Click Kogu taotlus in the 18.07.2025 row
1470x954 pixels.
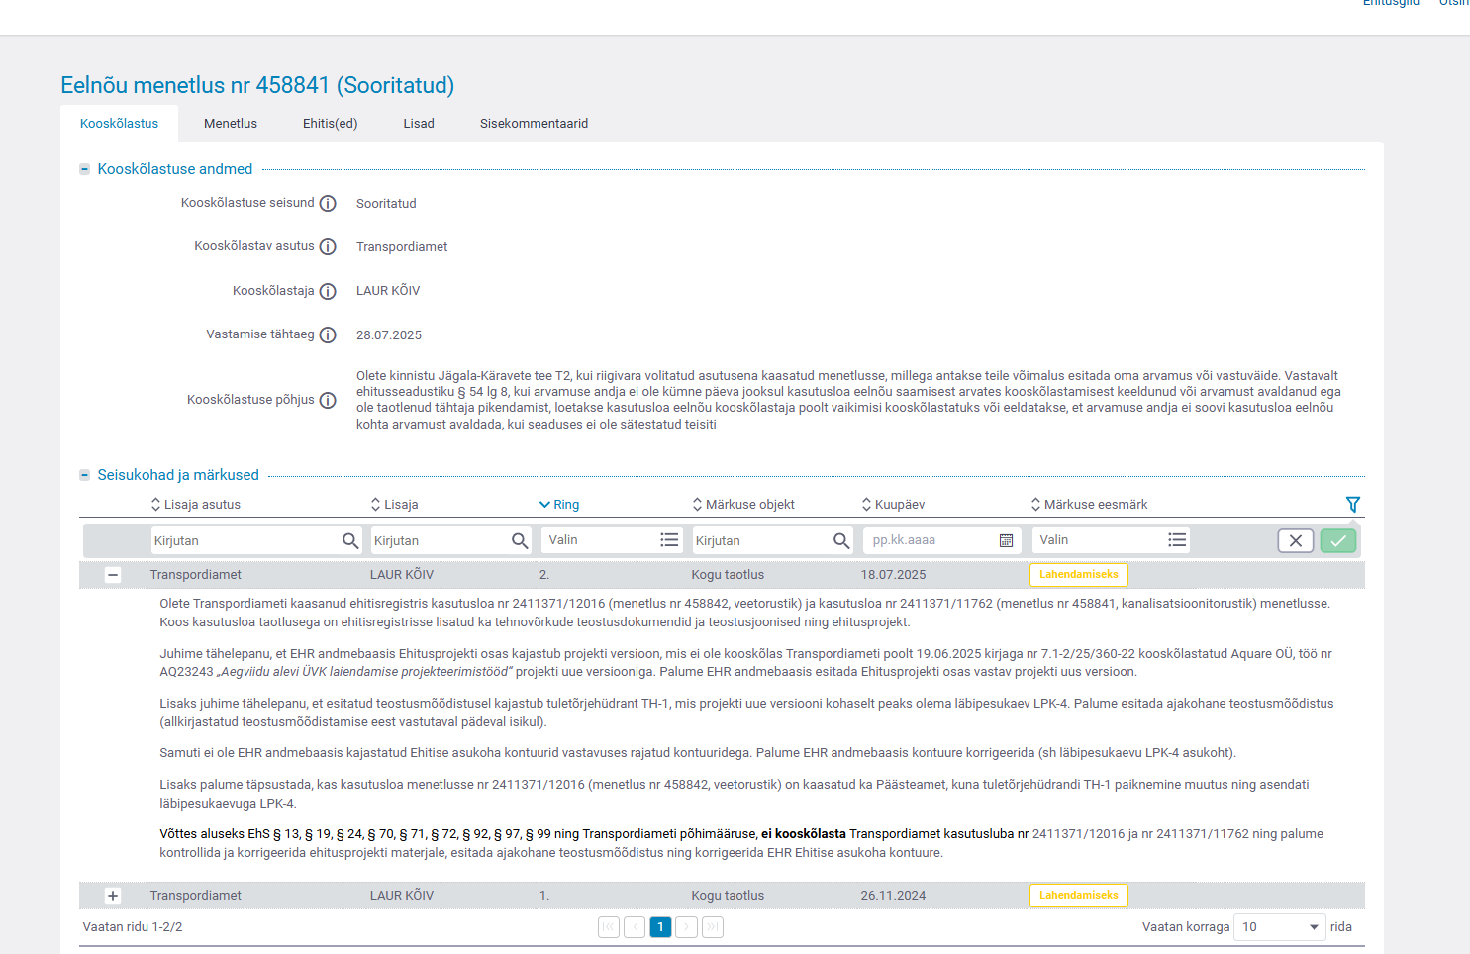pos(728,575)
